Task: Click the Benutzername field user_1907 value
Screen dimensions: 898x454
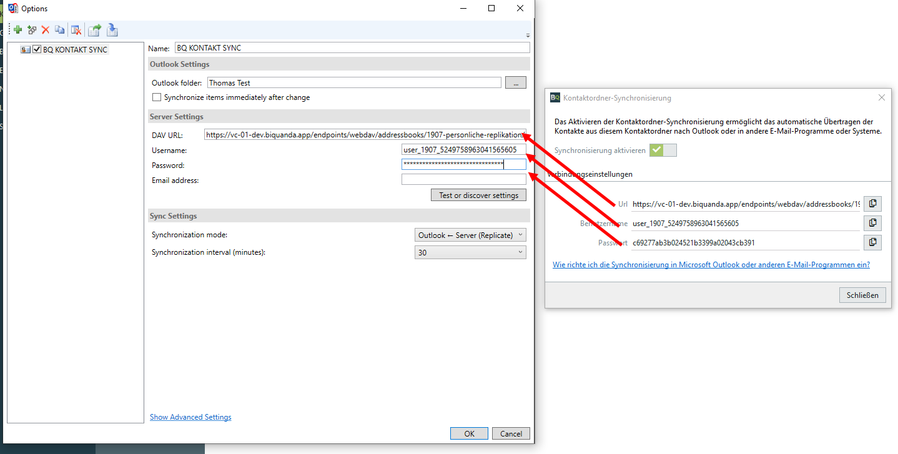Action: (746, 223)
